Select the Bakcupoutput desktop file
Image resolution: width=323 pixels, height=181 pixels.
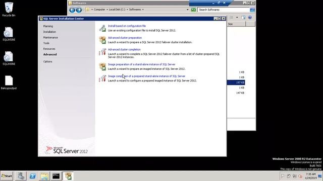coord(9,82)
